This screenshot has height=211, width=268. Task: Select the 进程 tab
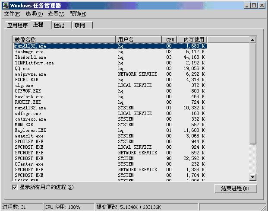coord(41,25)
